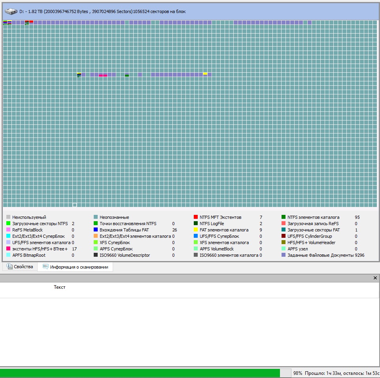Click the NTFS элементов каталога legend label
This screenshot has width=380, height=378.
[313, 217]
